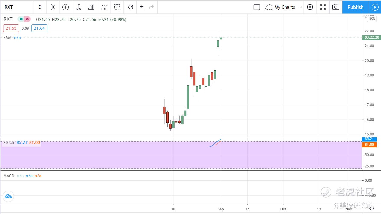
Task: Toggle fullscreen mode
Action: tap(323, 7)
